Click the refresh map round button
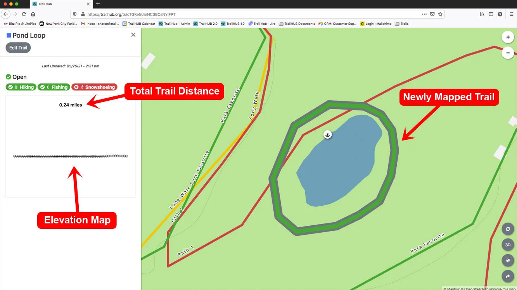The width and height of the screenshot is (517, 290). (508, 229)
